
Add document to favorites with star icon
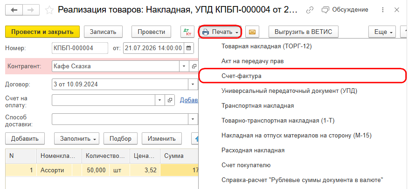pyautogui.click(x=49, y=10)
